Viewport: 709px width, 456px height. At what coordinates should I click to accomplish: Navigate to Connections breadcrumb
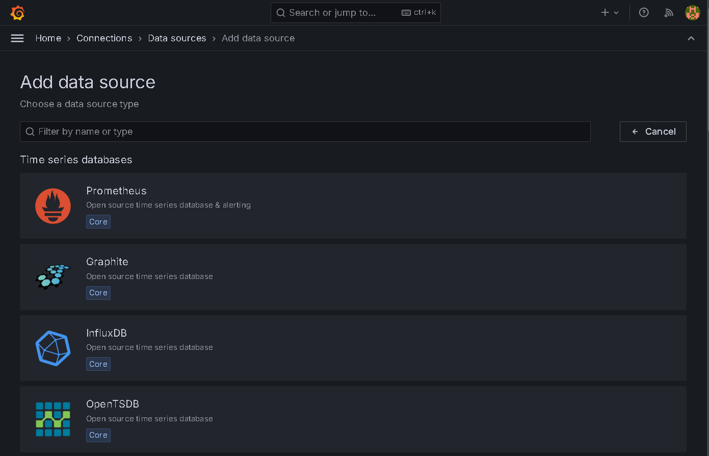(104, 38)
